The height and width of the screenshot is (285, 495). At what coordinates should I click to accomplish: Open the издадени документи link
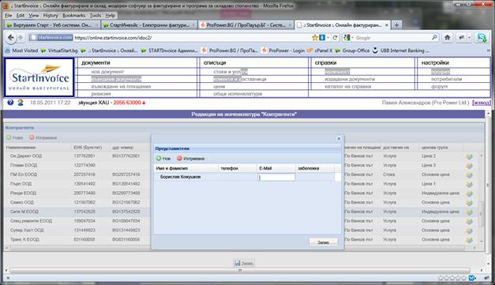click(350, 79)
